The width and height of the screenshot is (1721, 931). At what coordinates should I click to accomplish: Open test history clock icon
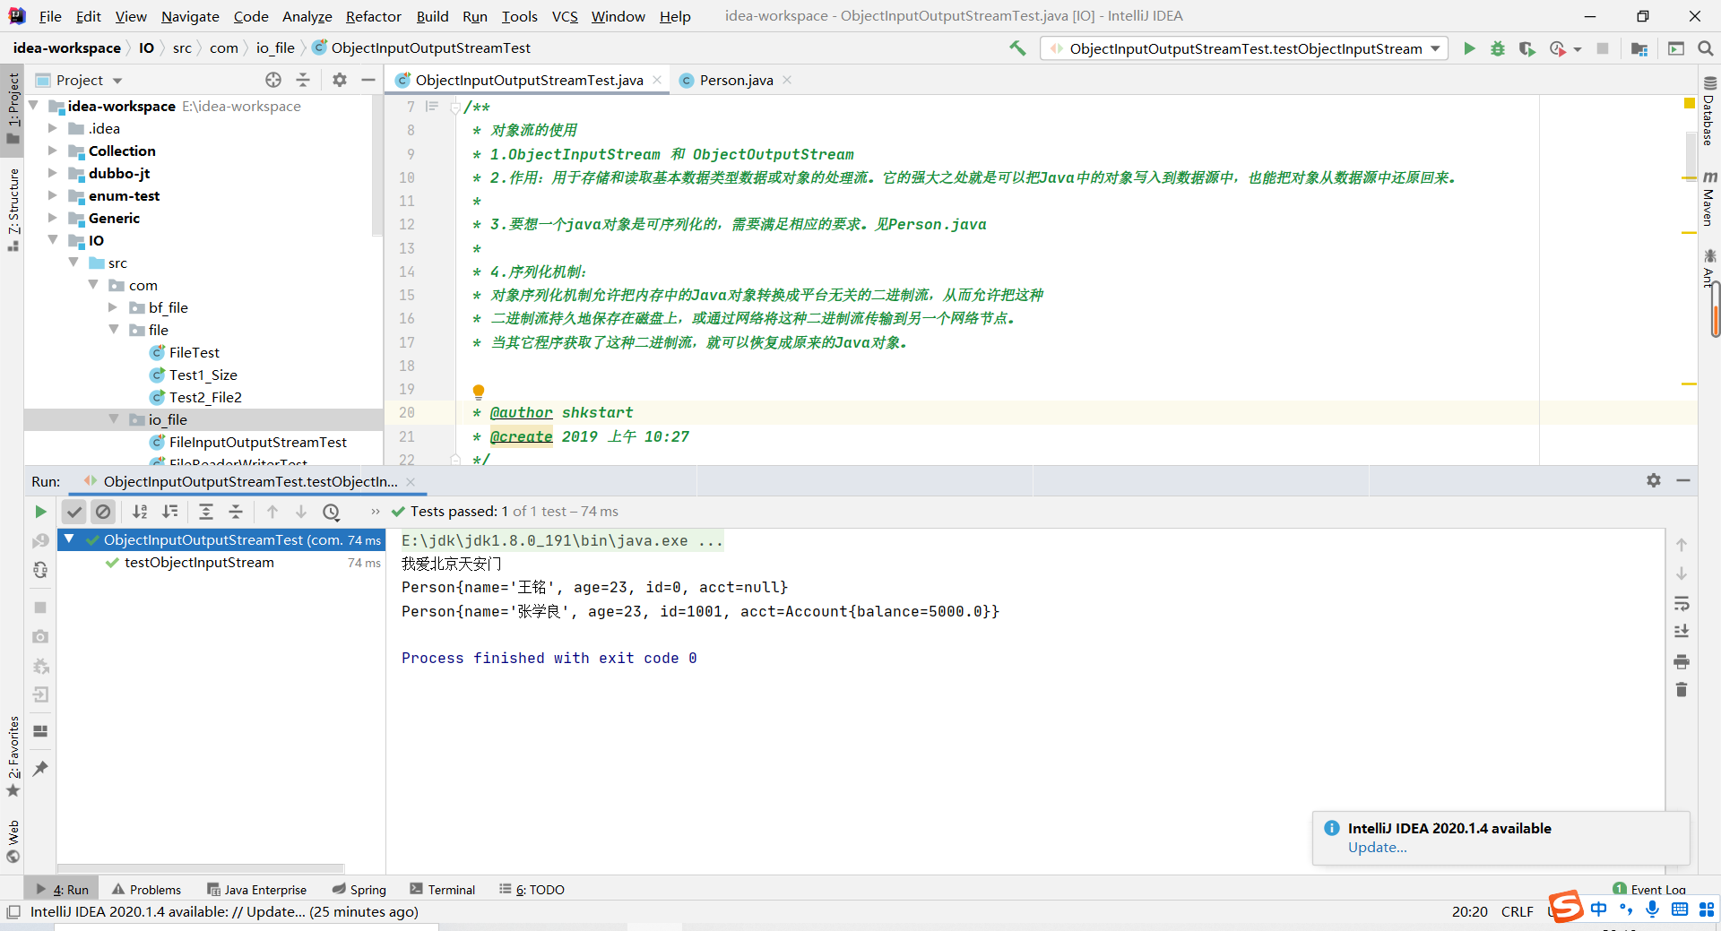(x=331, y=512)
